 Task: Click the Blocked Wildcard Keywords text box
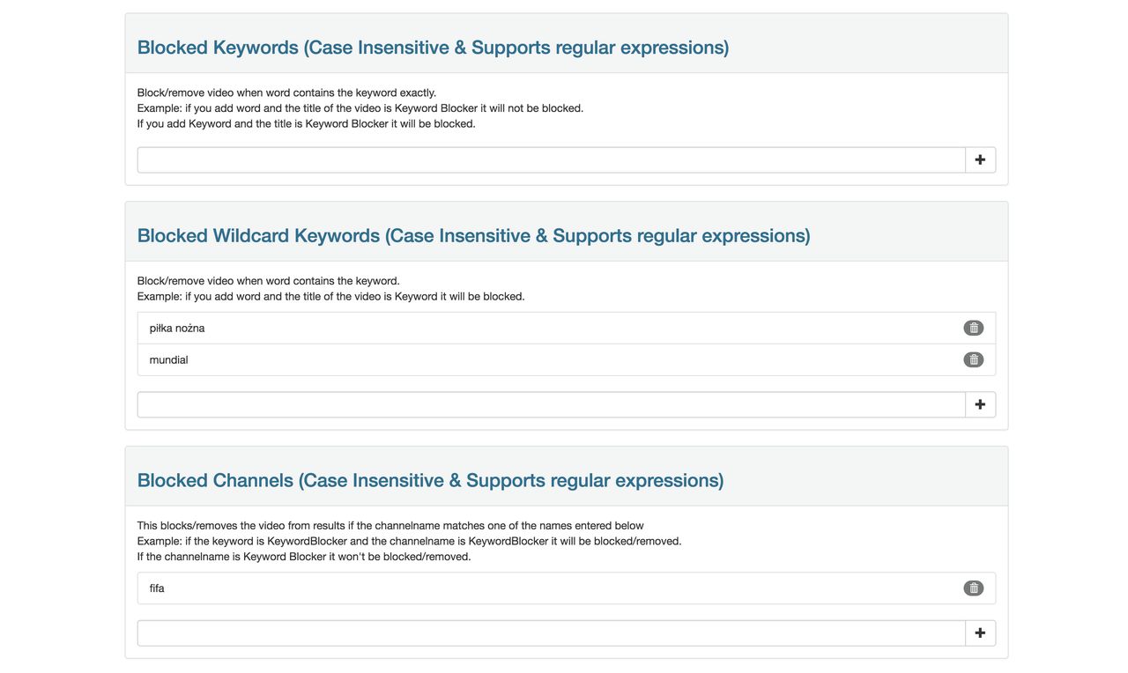551,405
